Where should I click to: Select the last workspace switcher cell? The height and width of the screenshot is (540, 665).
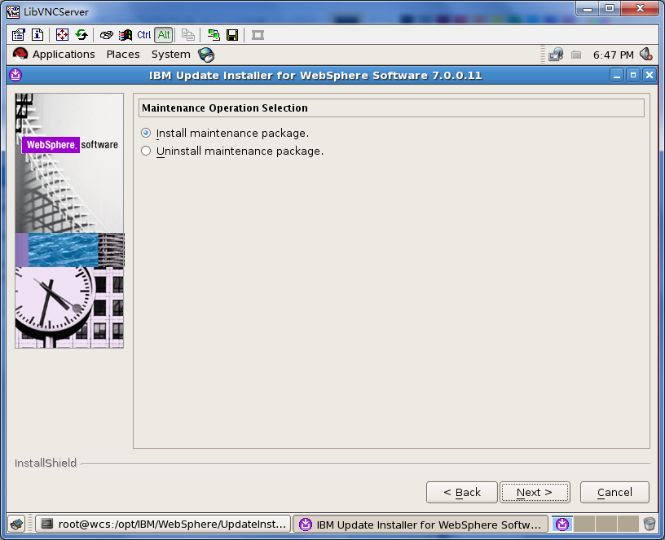[x=628, y=525]
